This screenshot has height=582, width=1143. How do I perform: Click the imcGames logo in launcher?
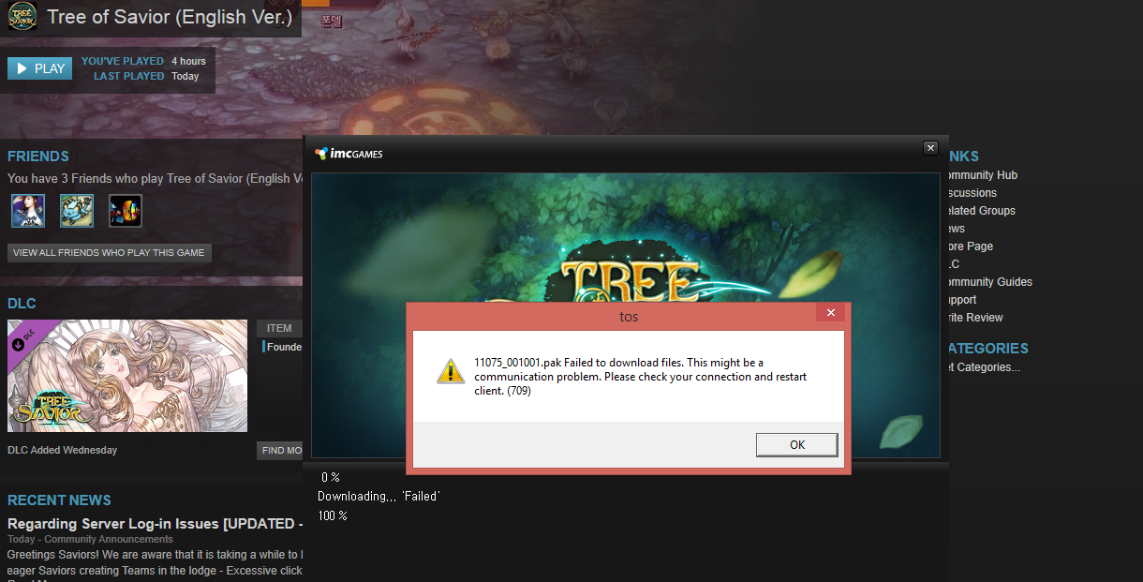pyautogui.click(x=349, y=154)
